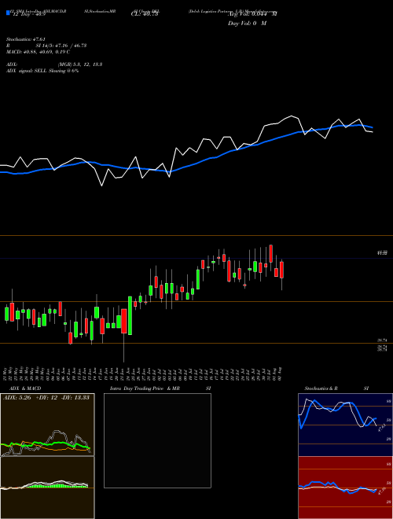Click the SI 14/5: 47.16 / 46.73 reading
393x519 pixels.
(x=61, y=46)
